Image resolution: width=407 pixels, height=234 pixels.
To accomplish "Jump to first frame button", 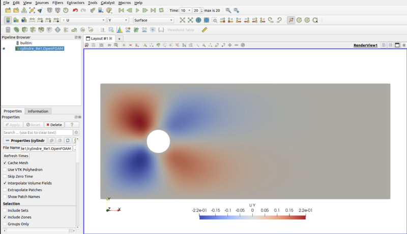I will pos(121,10).
